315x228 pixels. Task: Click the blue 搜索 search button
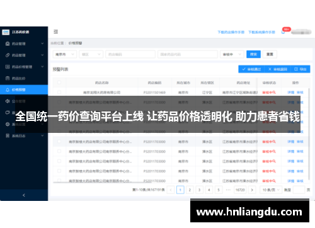pyautogui.click(x=253, y=54)
